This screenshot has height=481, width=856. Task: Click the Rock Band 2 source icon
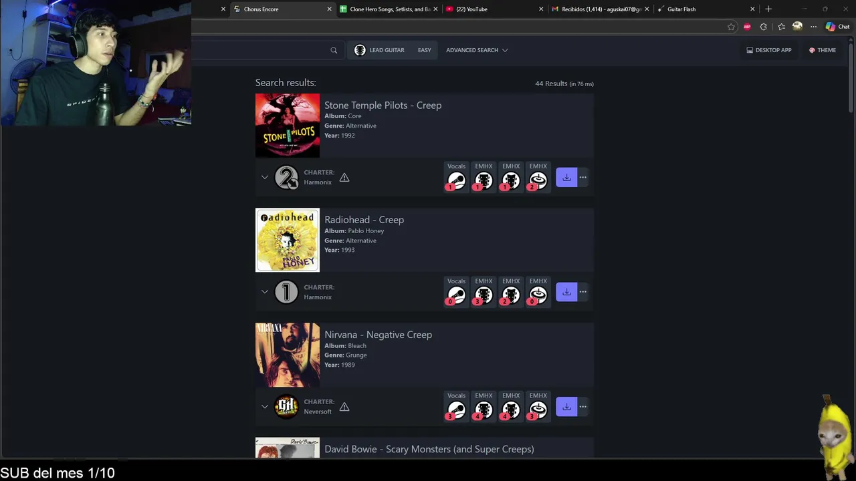[286, 177]
